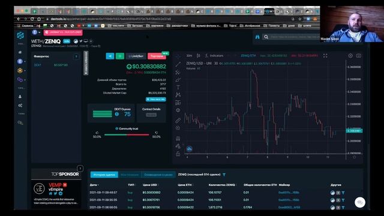Click the View more info button
This screenshot has height=216, width=384.
[156, 99]
